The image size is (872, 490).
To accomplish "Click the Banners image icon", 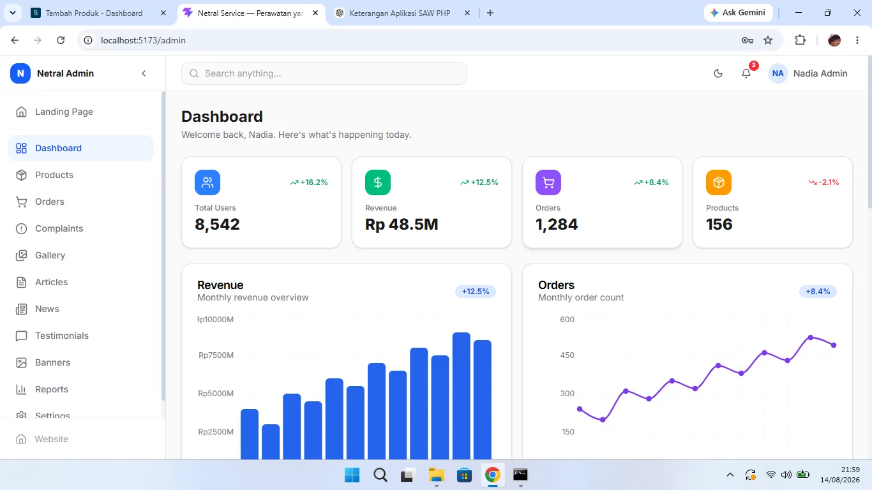I will click(x=22, y=362).
